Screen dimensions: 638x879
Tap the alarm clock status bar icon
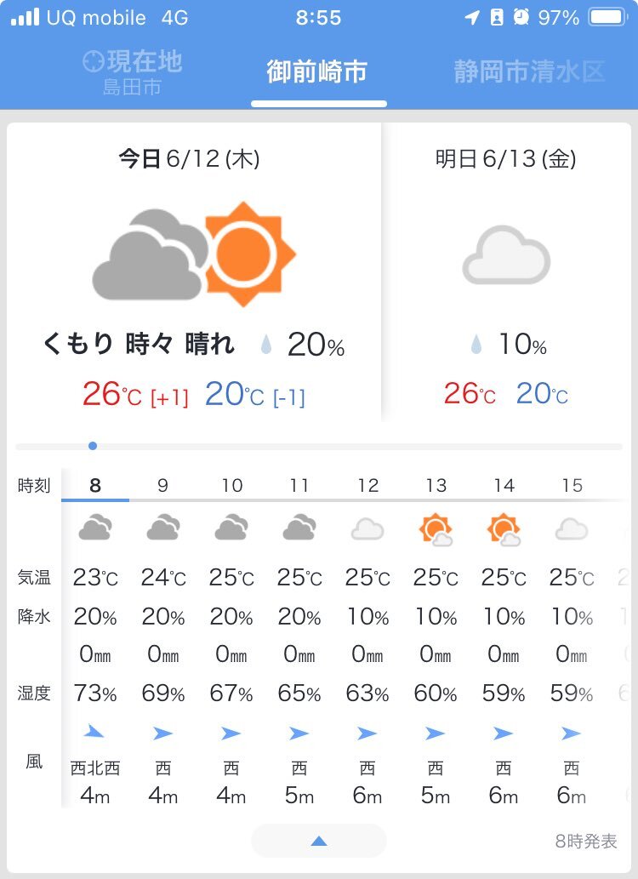pyautogui.click(x=521, y=17)
